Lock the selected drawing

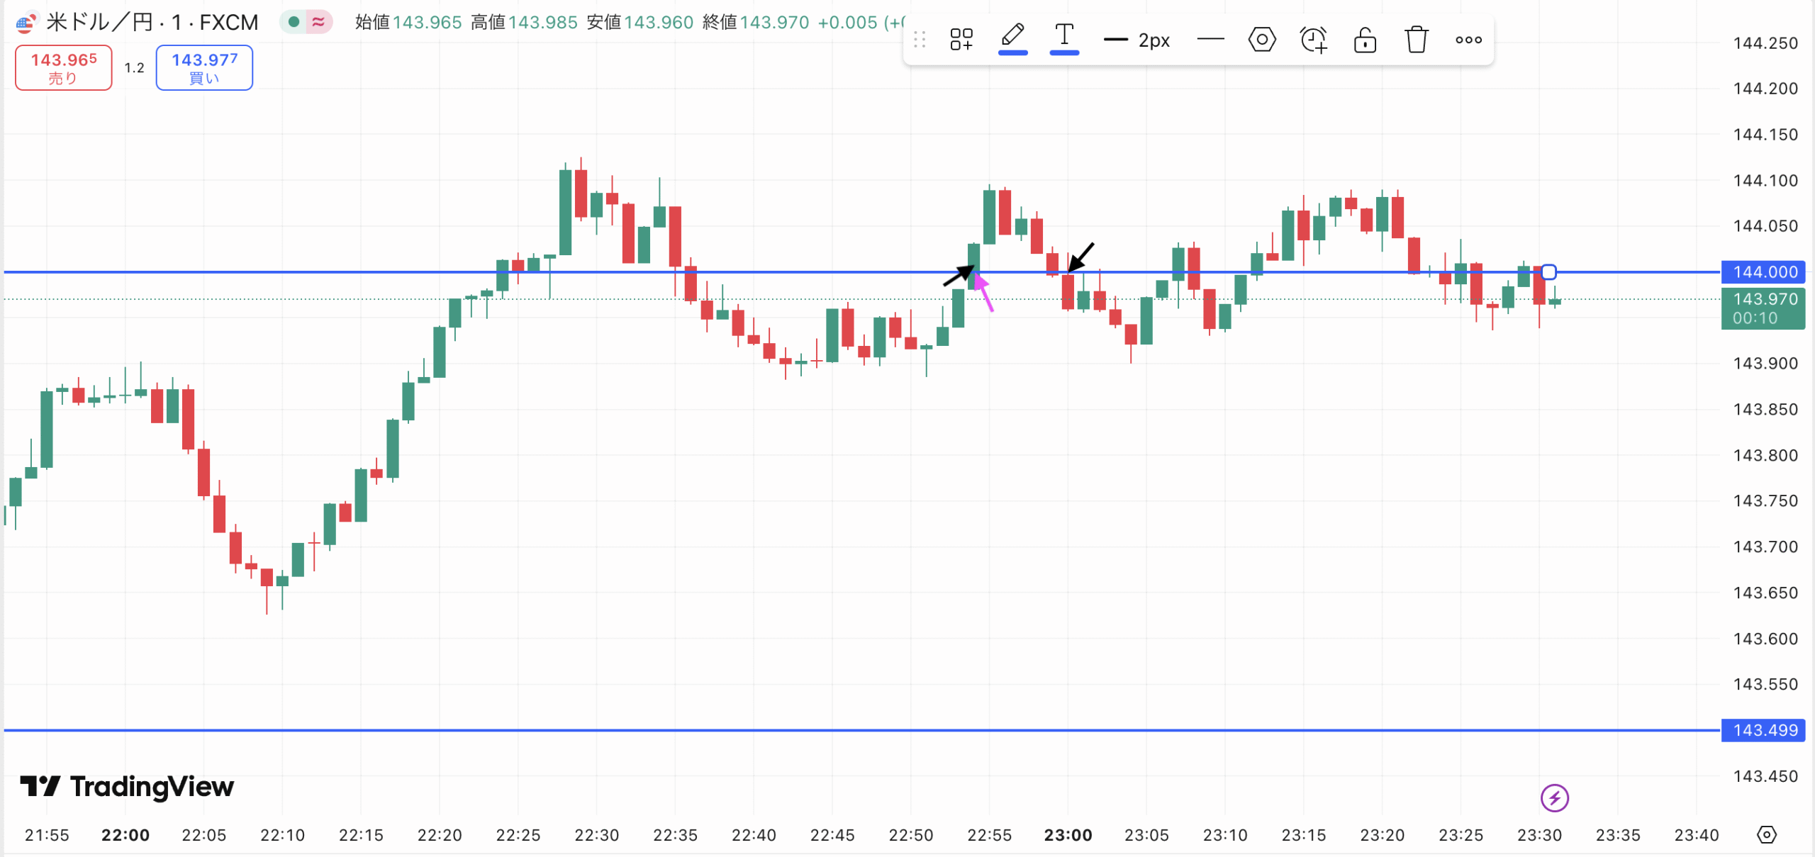coord(1365,40)
